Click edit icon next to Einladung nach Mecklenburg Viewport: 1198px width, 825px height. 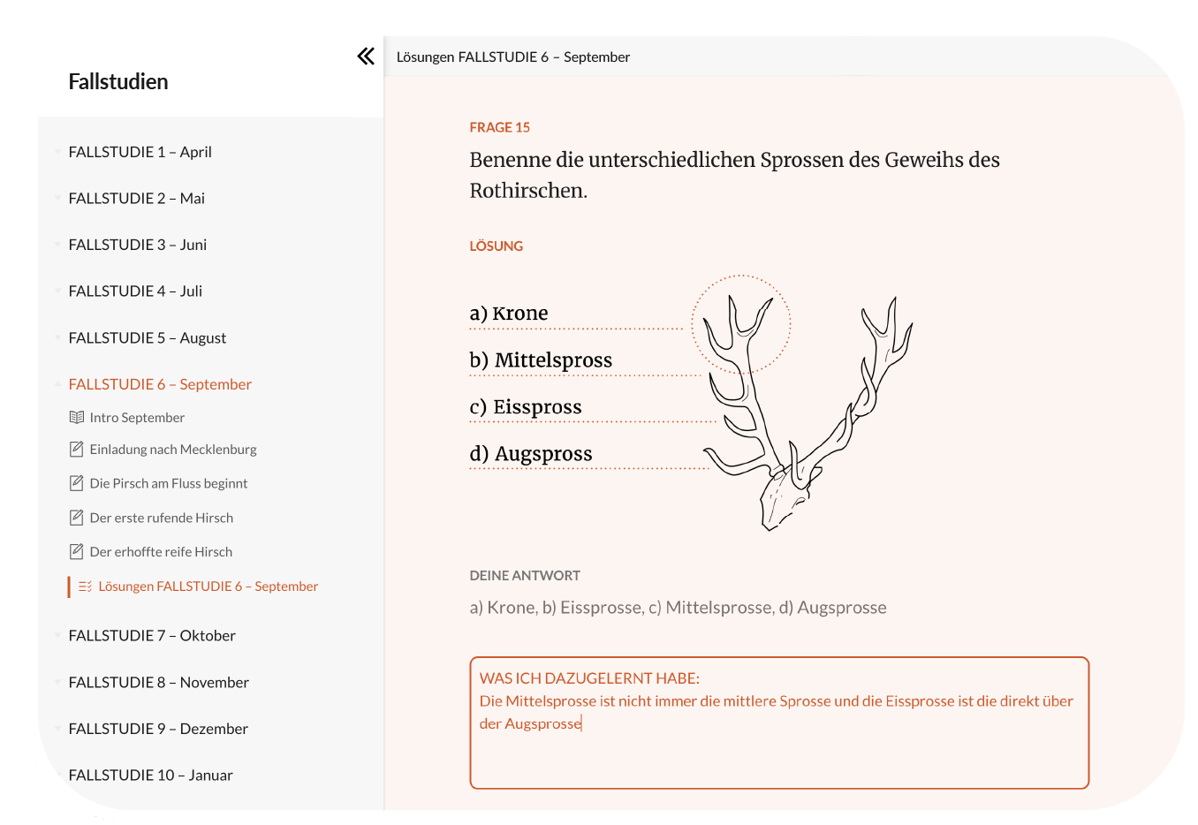77,449
